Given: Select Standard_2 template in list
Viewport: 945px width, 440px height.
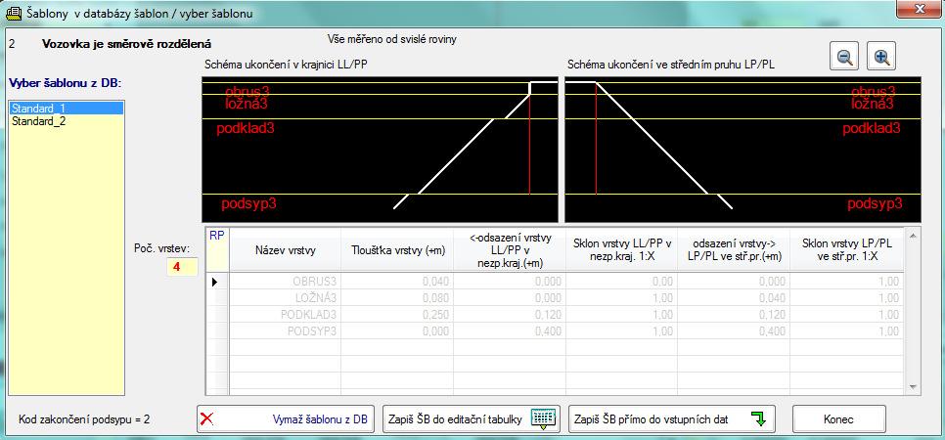Looking at the screenshot, I should click(67, 121).
